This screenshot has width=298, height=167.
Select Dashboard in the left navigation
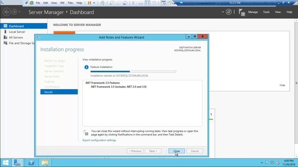(x=24, y=26)
